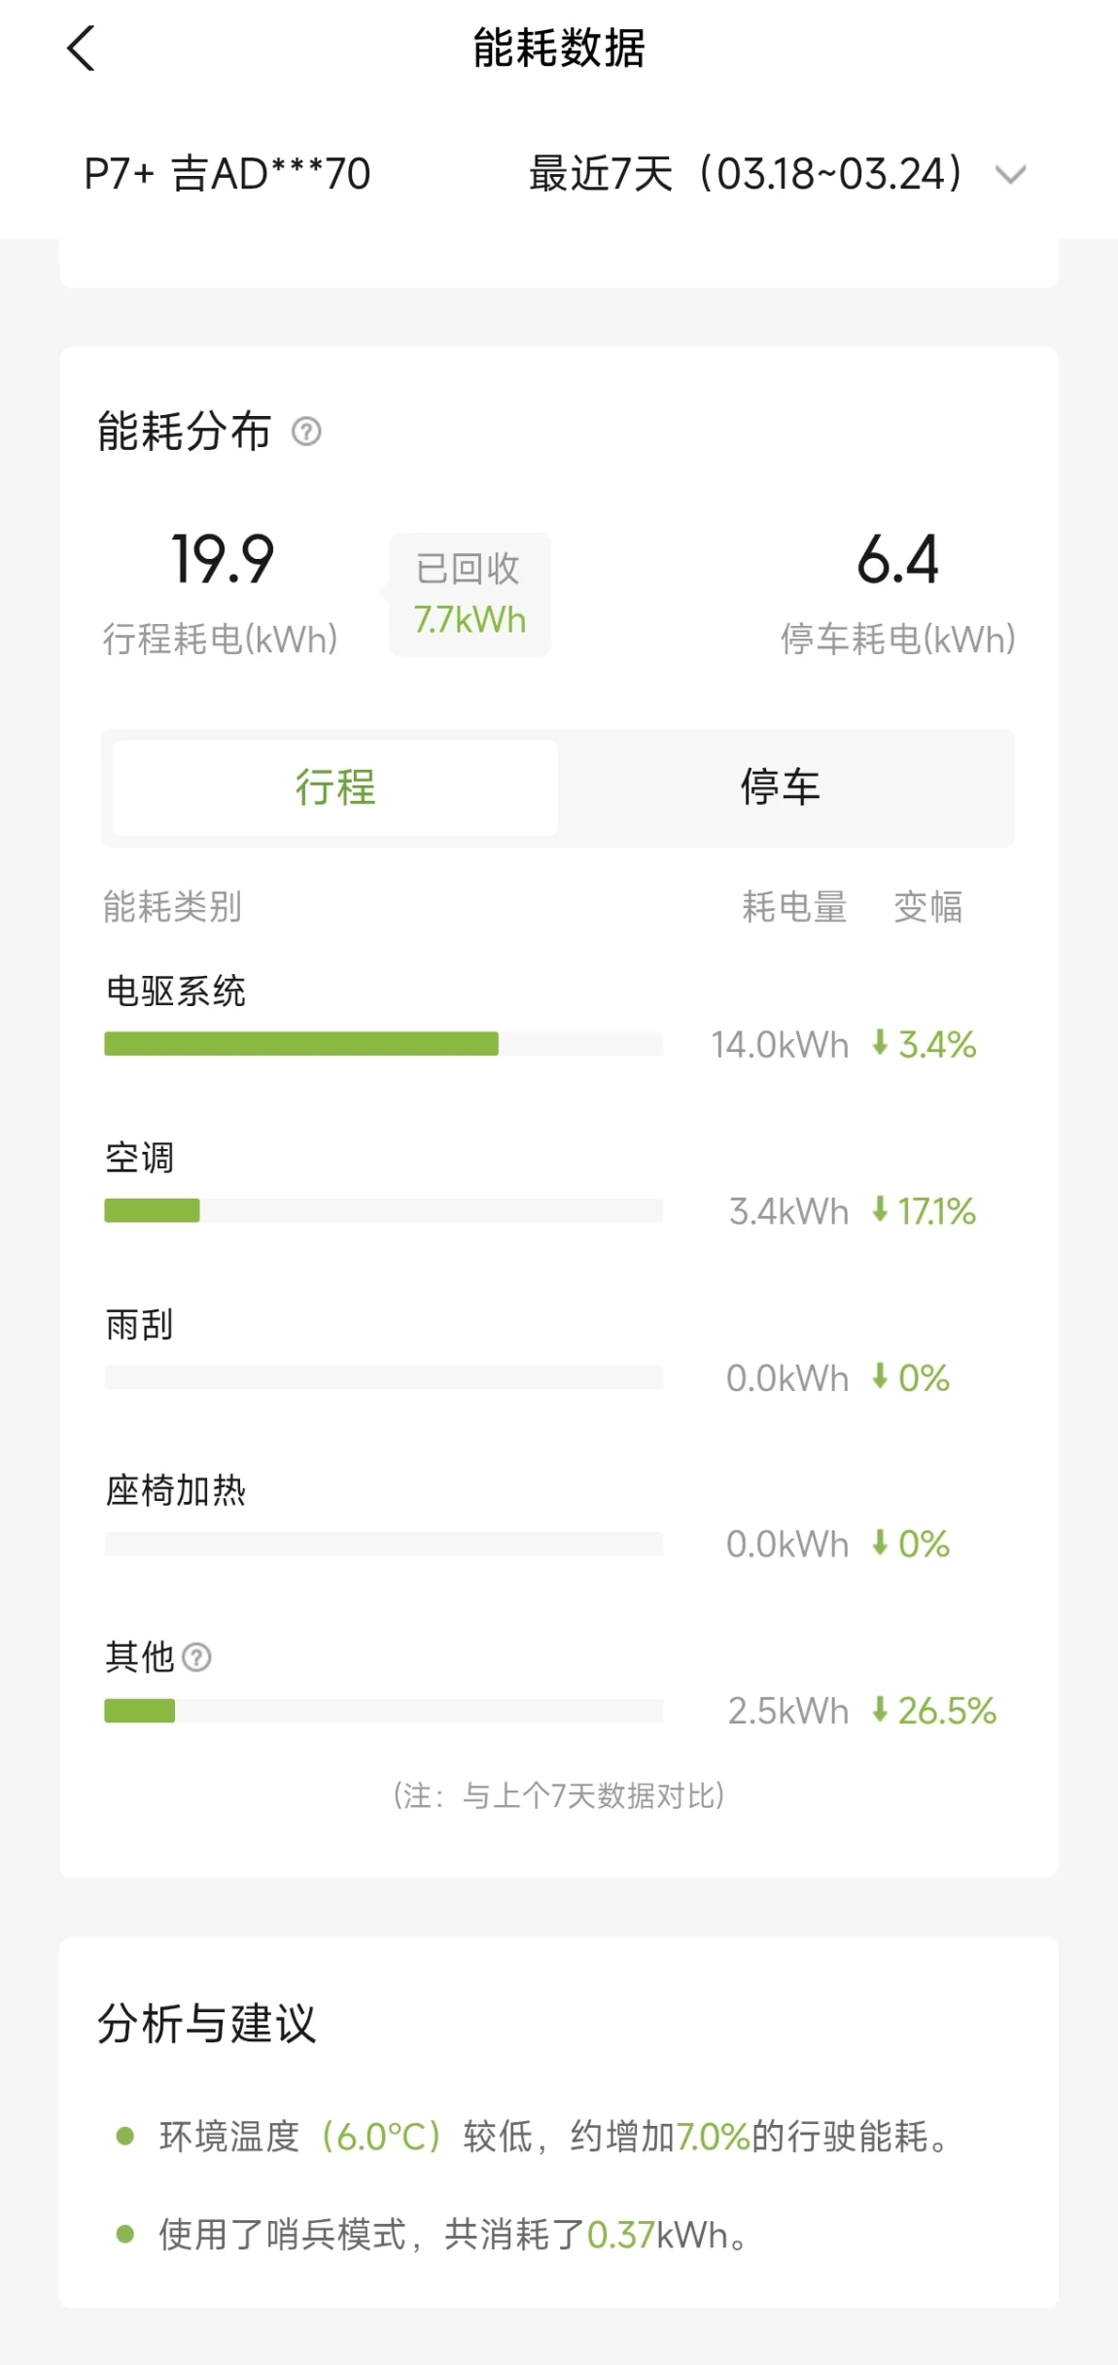
Task: Switch to the 行程 tab
Action: tap(335, 787)
